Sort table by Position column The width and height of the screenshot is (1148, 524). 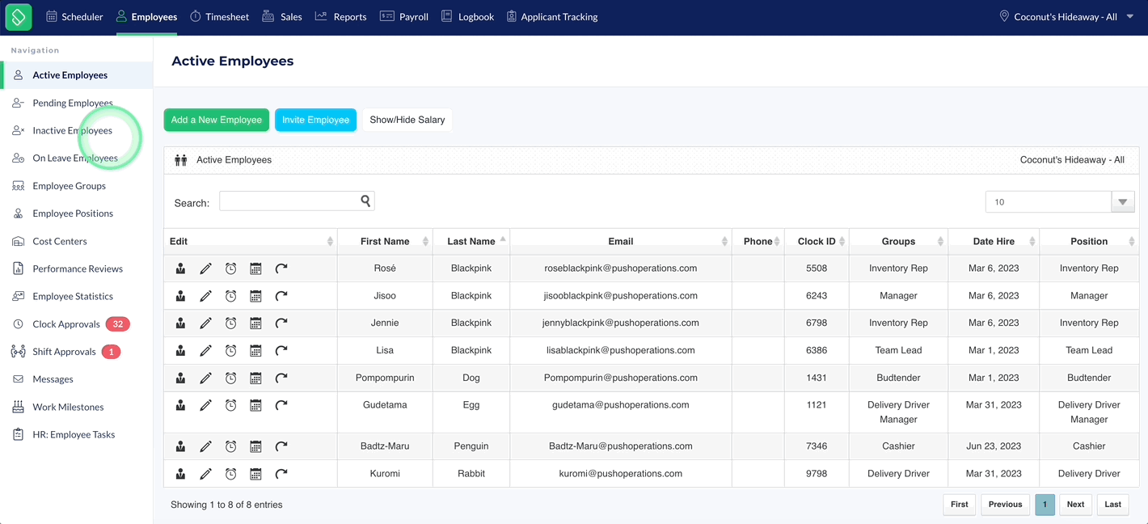pos(1089,241)
